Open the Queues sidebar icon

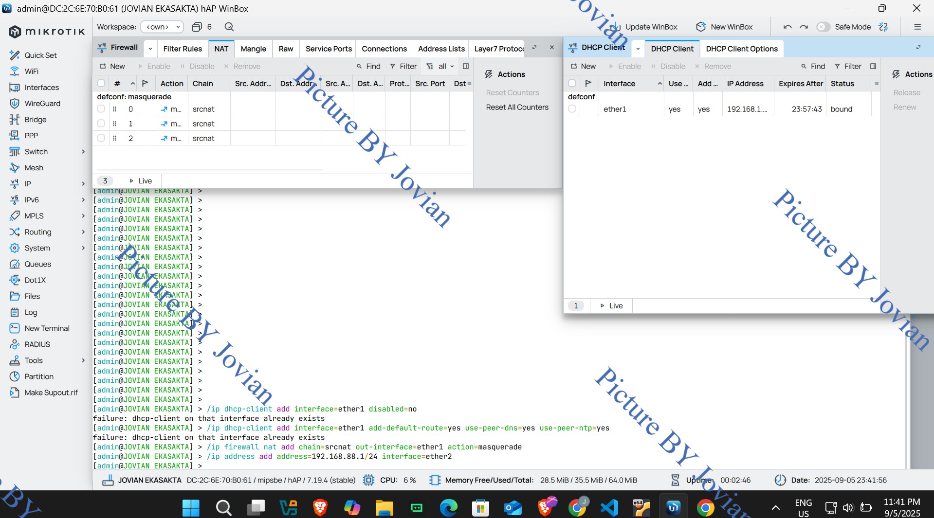click(x=15, y=264)
